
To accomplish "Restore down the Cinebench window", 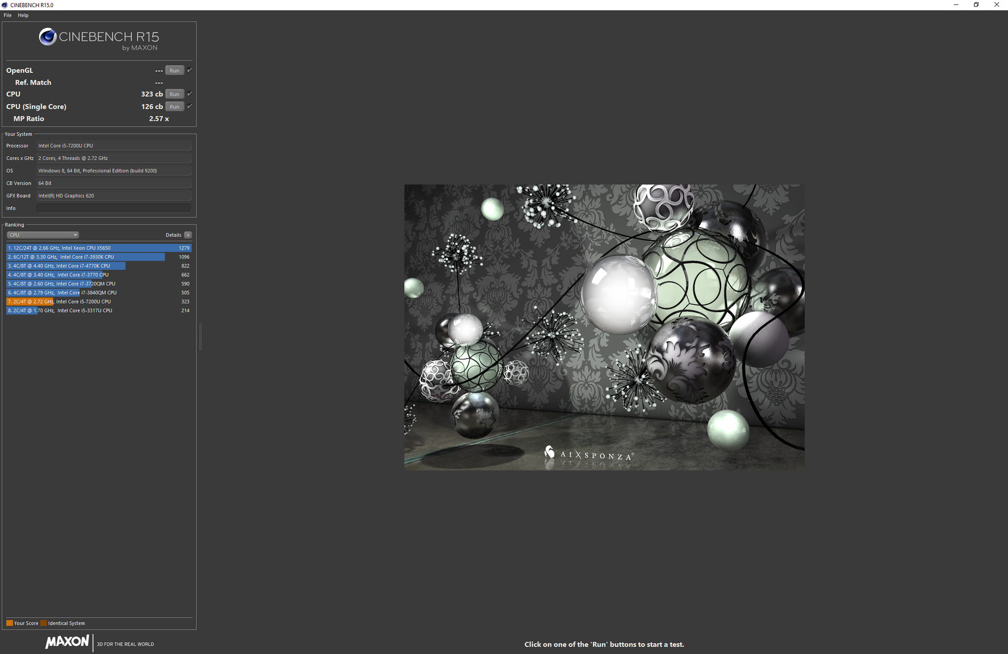I will [976, 5].
